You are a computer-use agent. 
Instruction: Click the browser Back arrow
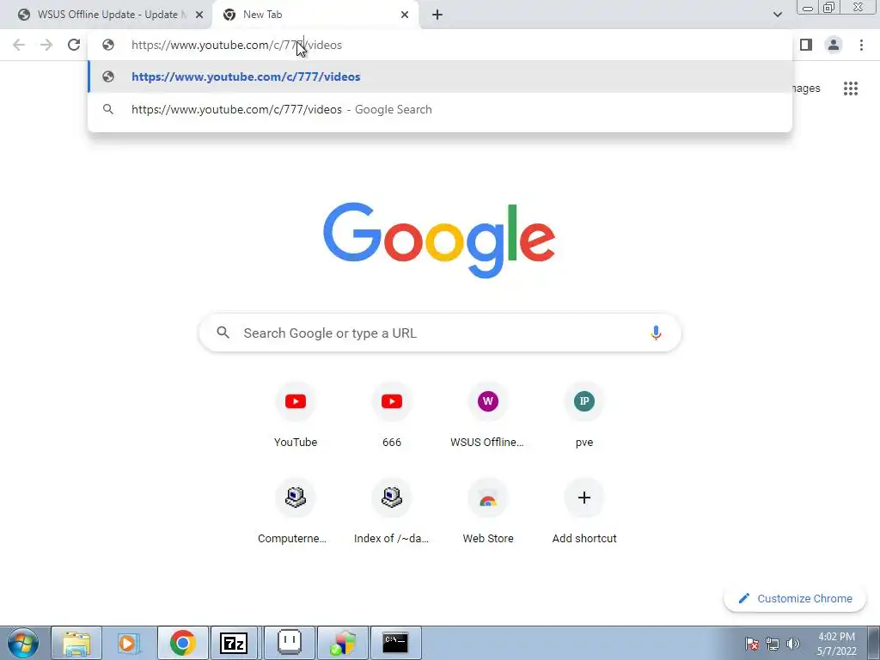[x=19, y=45]
